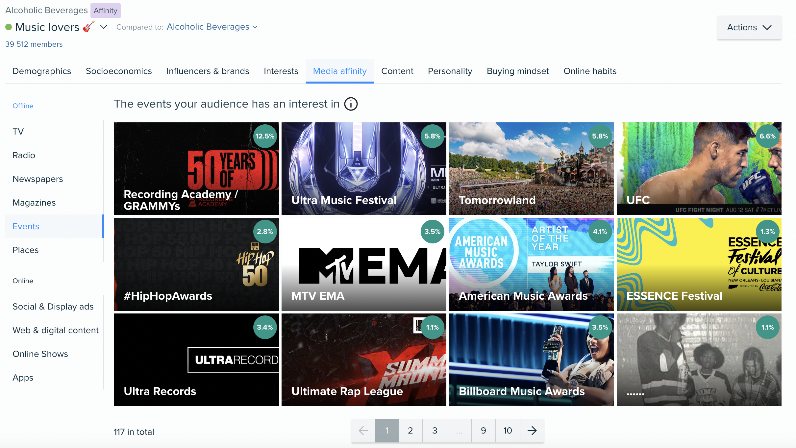
Task: Click the Alcoholic Beverages breadcrumb text
Action: coord(46,10)
